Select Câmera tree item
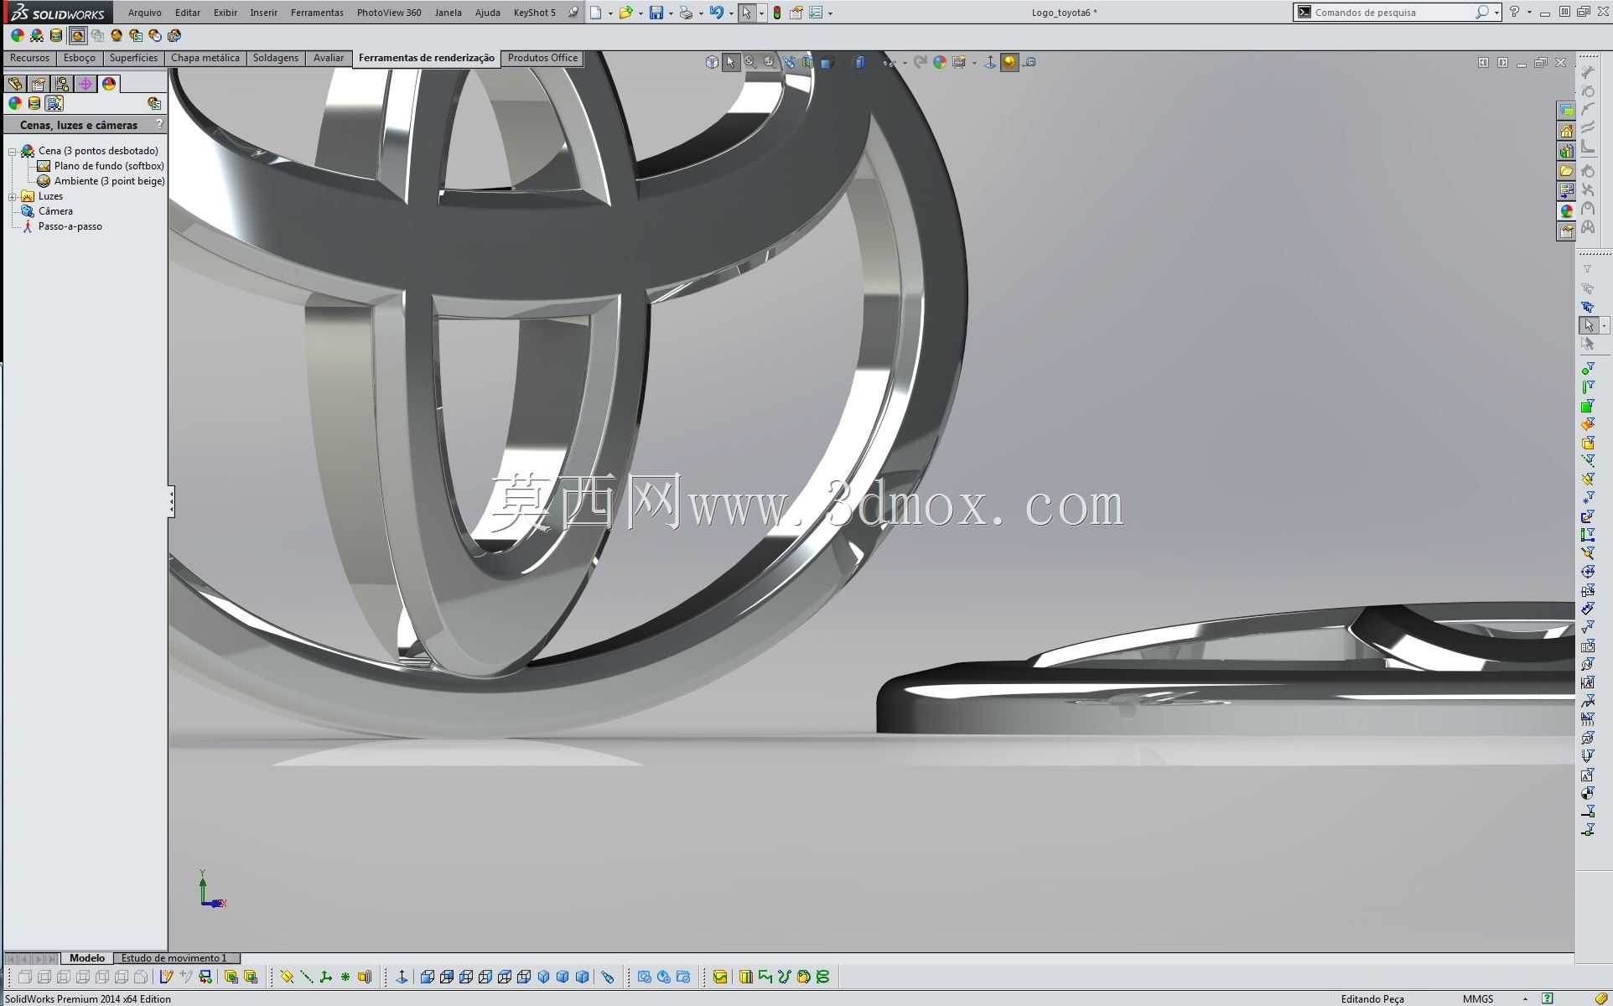 tap(47, 211)
